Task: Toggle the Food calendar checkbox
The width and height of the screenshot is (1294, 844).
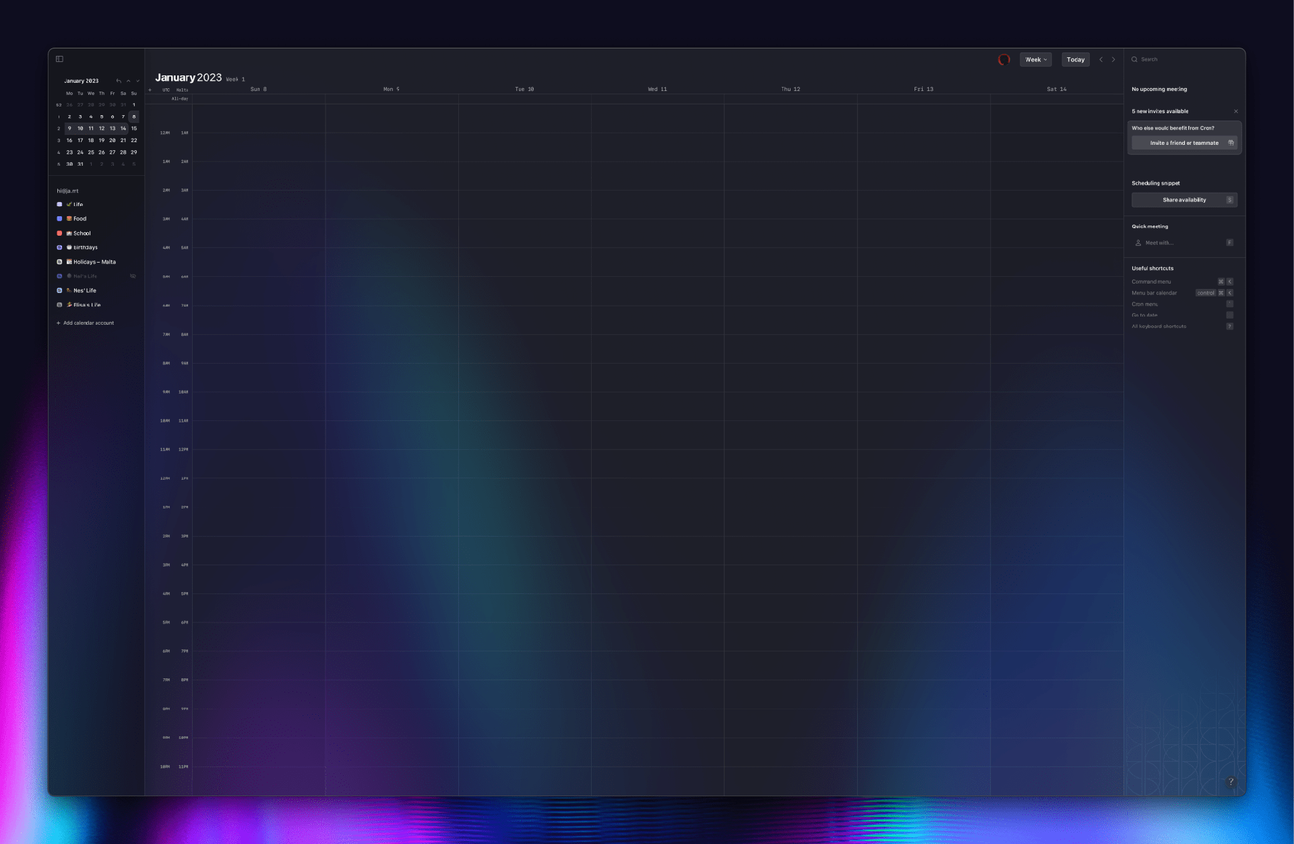Action: (x=59, y=219)
